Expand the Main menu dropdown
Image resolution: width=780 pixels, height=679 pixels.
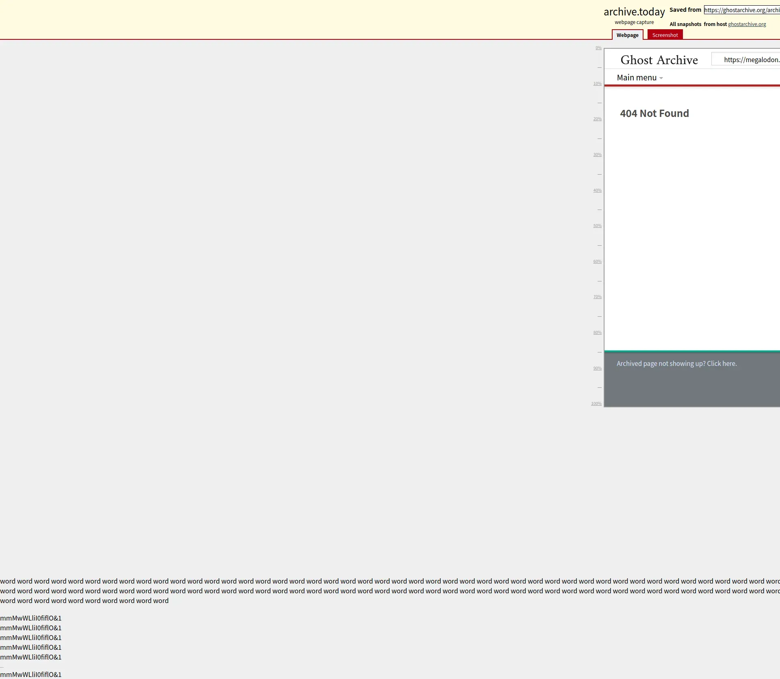[639, 78]
